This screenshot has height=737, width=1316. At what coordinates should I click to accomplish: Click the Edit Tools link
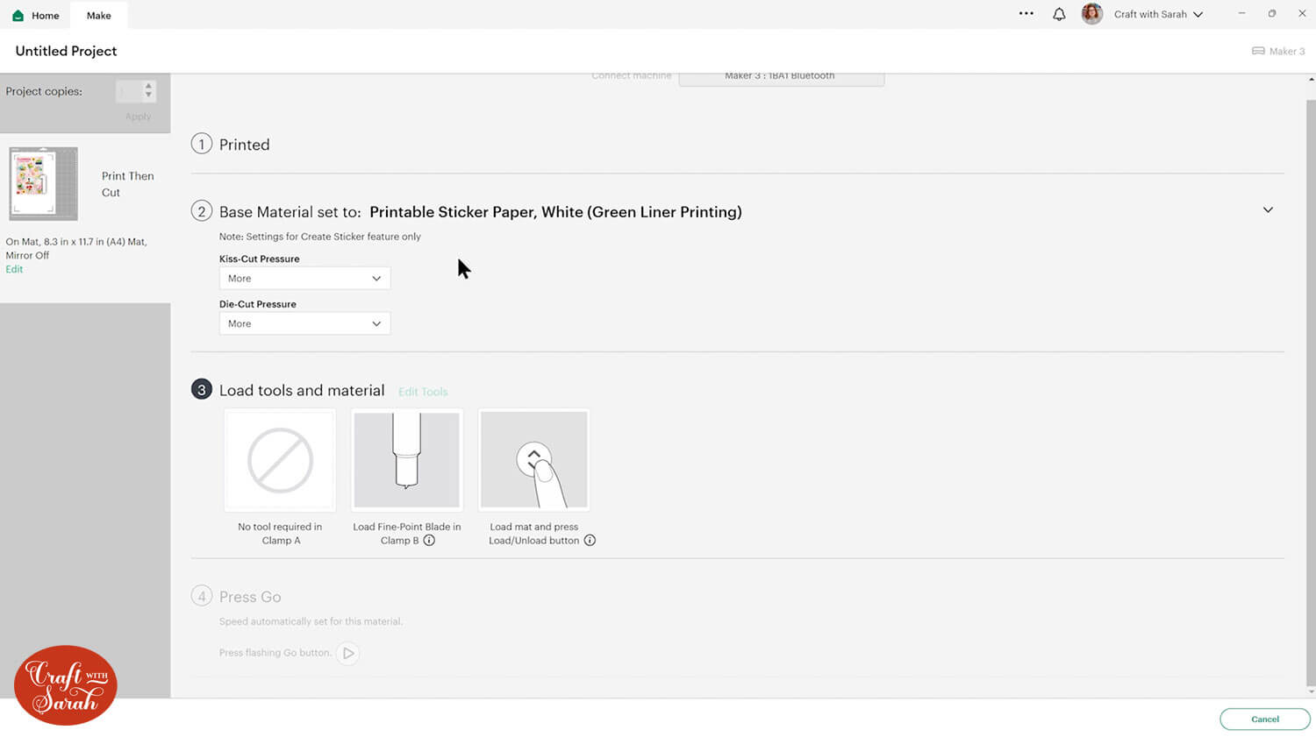423,392
